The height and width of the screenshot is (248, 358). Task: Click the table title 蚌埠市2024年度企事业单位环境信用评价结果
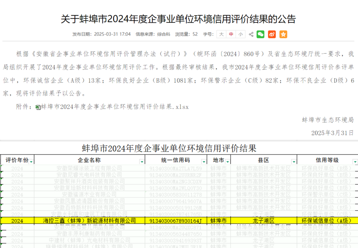(179, 146)
